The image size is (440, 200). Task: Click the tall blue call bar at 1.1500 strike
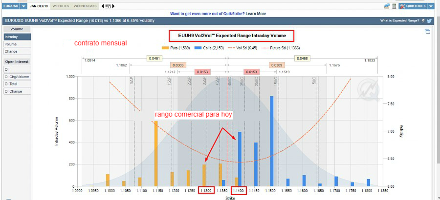pyautogui.click(x=271, y=141)
